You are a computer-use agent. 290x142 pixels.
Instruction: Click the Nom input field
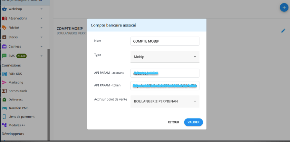coord(165,41)
